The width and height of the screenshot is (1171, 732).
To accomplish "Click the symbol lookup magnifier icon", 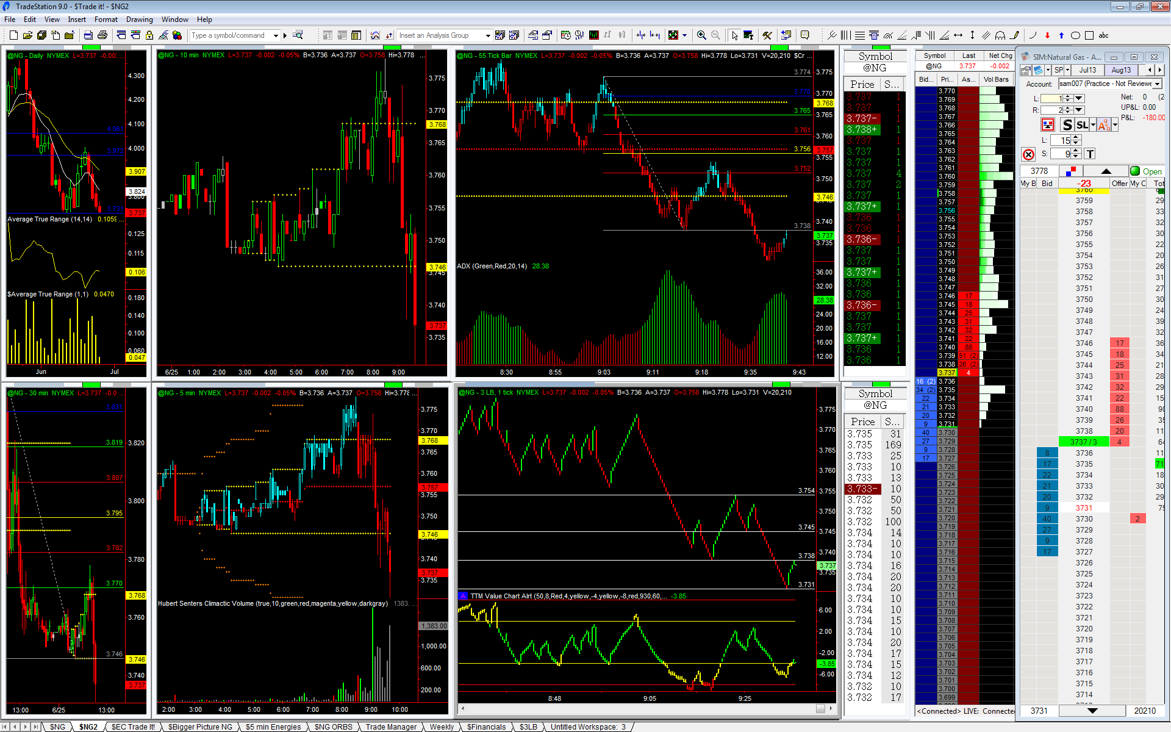I will 298,35.
